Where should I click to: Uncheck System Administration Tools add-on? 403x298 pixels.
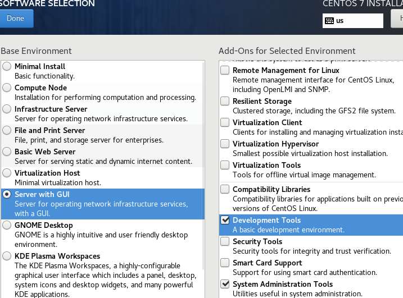[225, 285]
